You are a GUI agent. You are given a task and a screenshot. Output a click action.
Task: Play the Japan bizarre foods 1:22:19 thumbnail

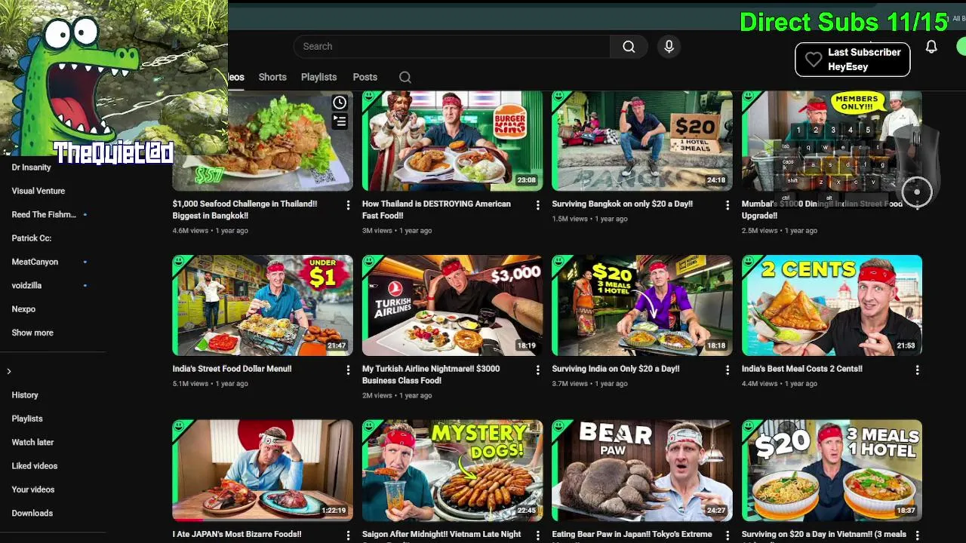coord(263,471)
